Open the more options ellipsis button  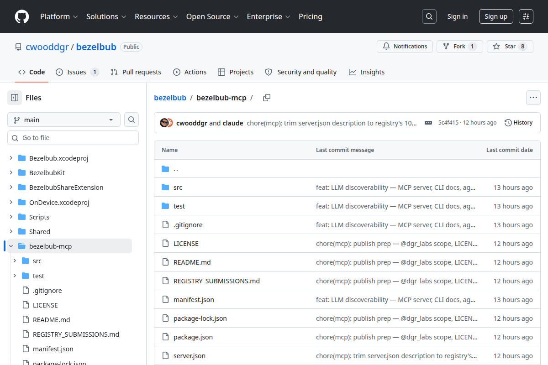coord(533,98)
